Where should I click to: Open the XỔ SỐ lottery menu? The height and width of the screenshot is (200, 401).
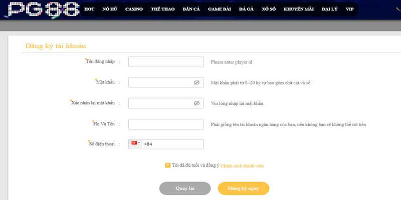click(269, 9)
